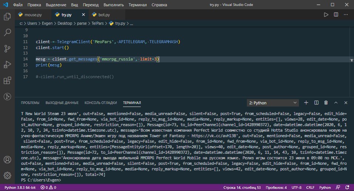Screen dimensions: 354x191
Task: Open the Переход menu
Action: click(91, 5)
